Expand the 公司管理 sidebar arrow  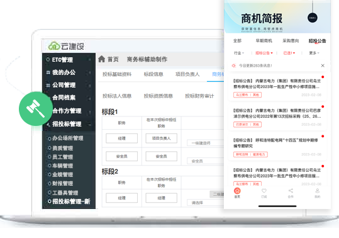pyautogui.click(x=89, y=86)
